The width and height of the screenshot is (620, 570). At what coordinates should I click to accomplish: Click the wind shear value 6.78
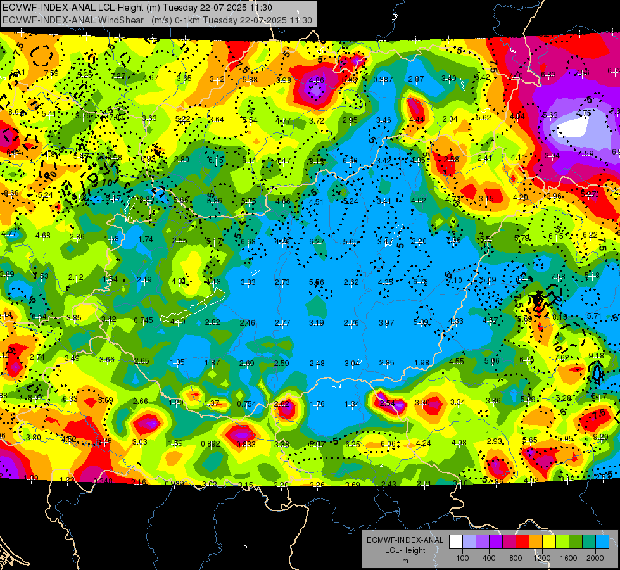click(x=421, y=281)
